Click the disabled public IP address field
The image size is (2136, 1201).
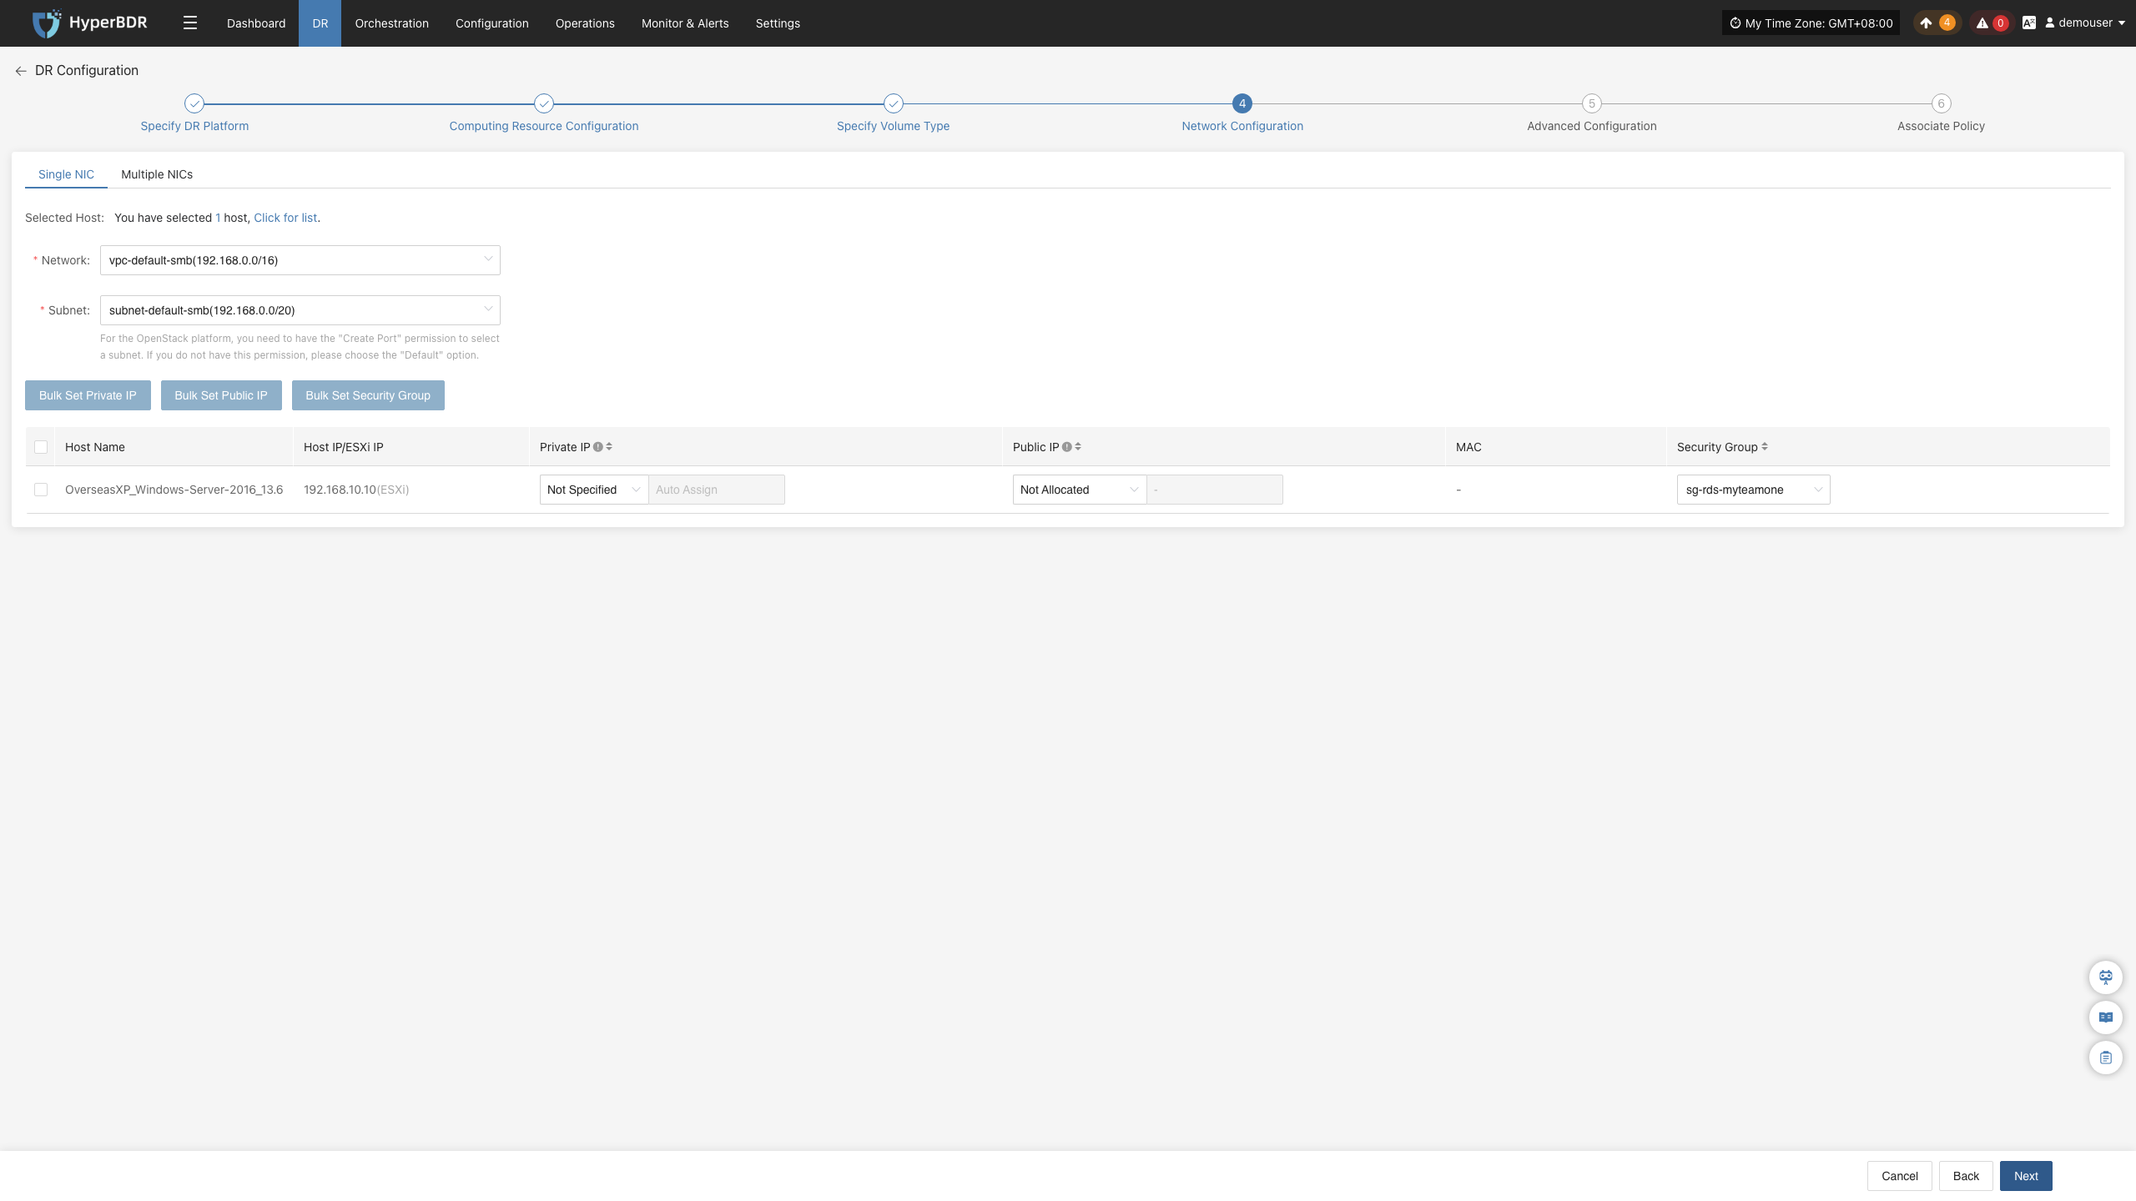pyautogui.click(x=1215, y=490)
